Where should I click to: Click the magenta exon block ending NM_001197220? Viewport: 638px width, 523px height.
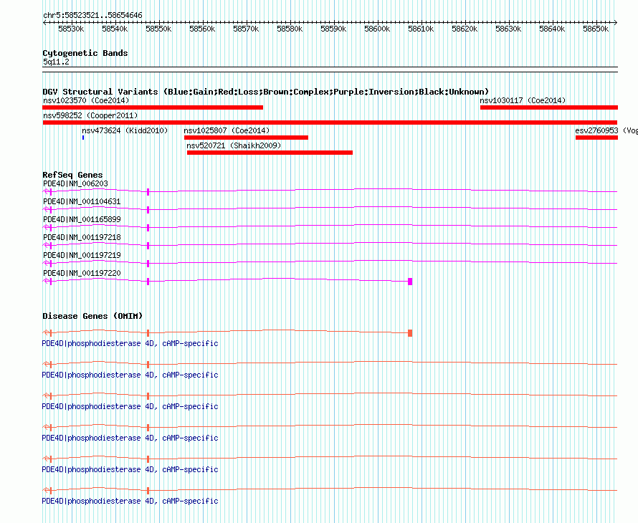pos(410,282)
